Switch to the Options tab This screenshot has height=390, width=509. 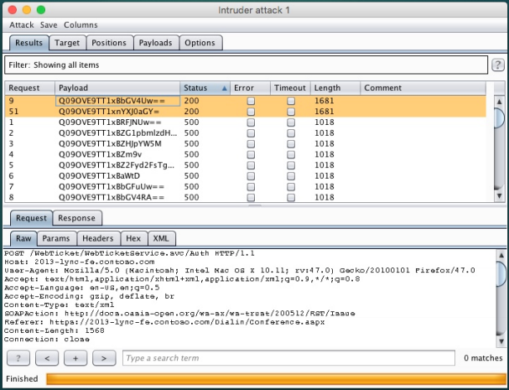click(200, 43)
